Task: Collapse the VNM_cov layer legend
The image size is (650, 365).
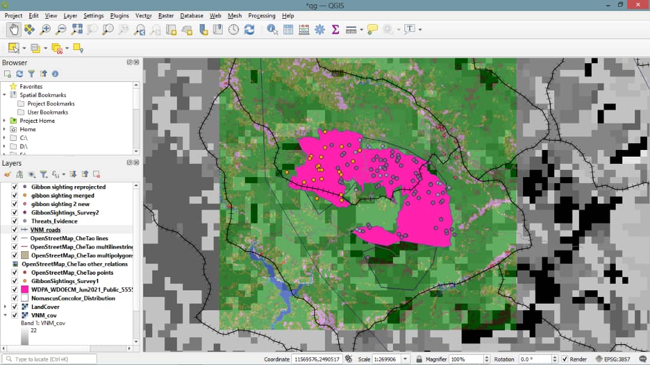Action: pyautogui.click(x=5, y=315)
